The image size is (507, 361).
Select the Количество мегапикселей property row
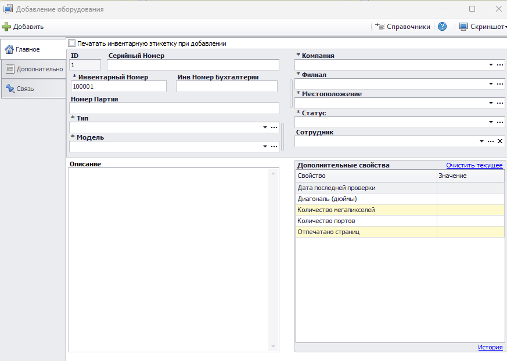(x=400, y=210)
